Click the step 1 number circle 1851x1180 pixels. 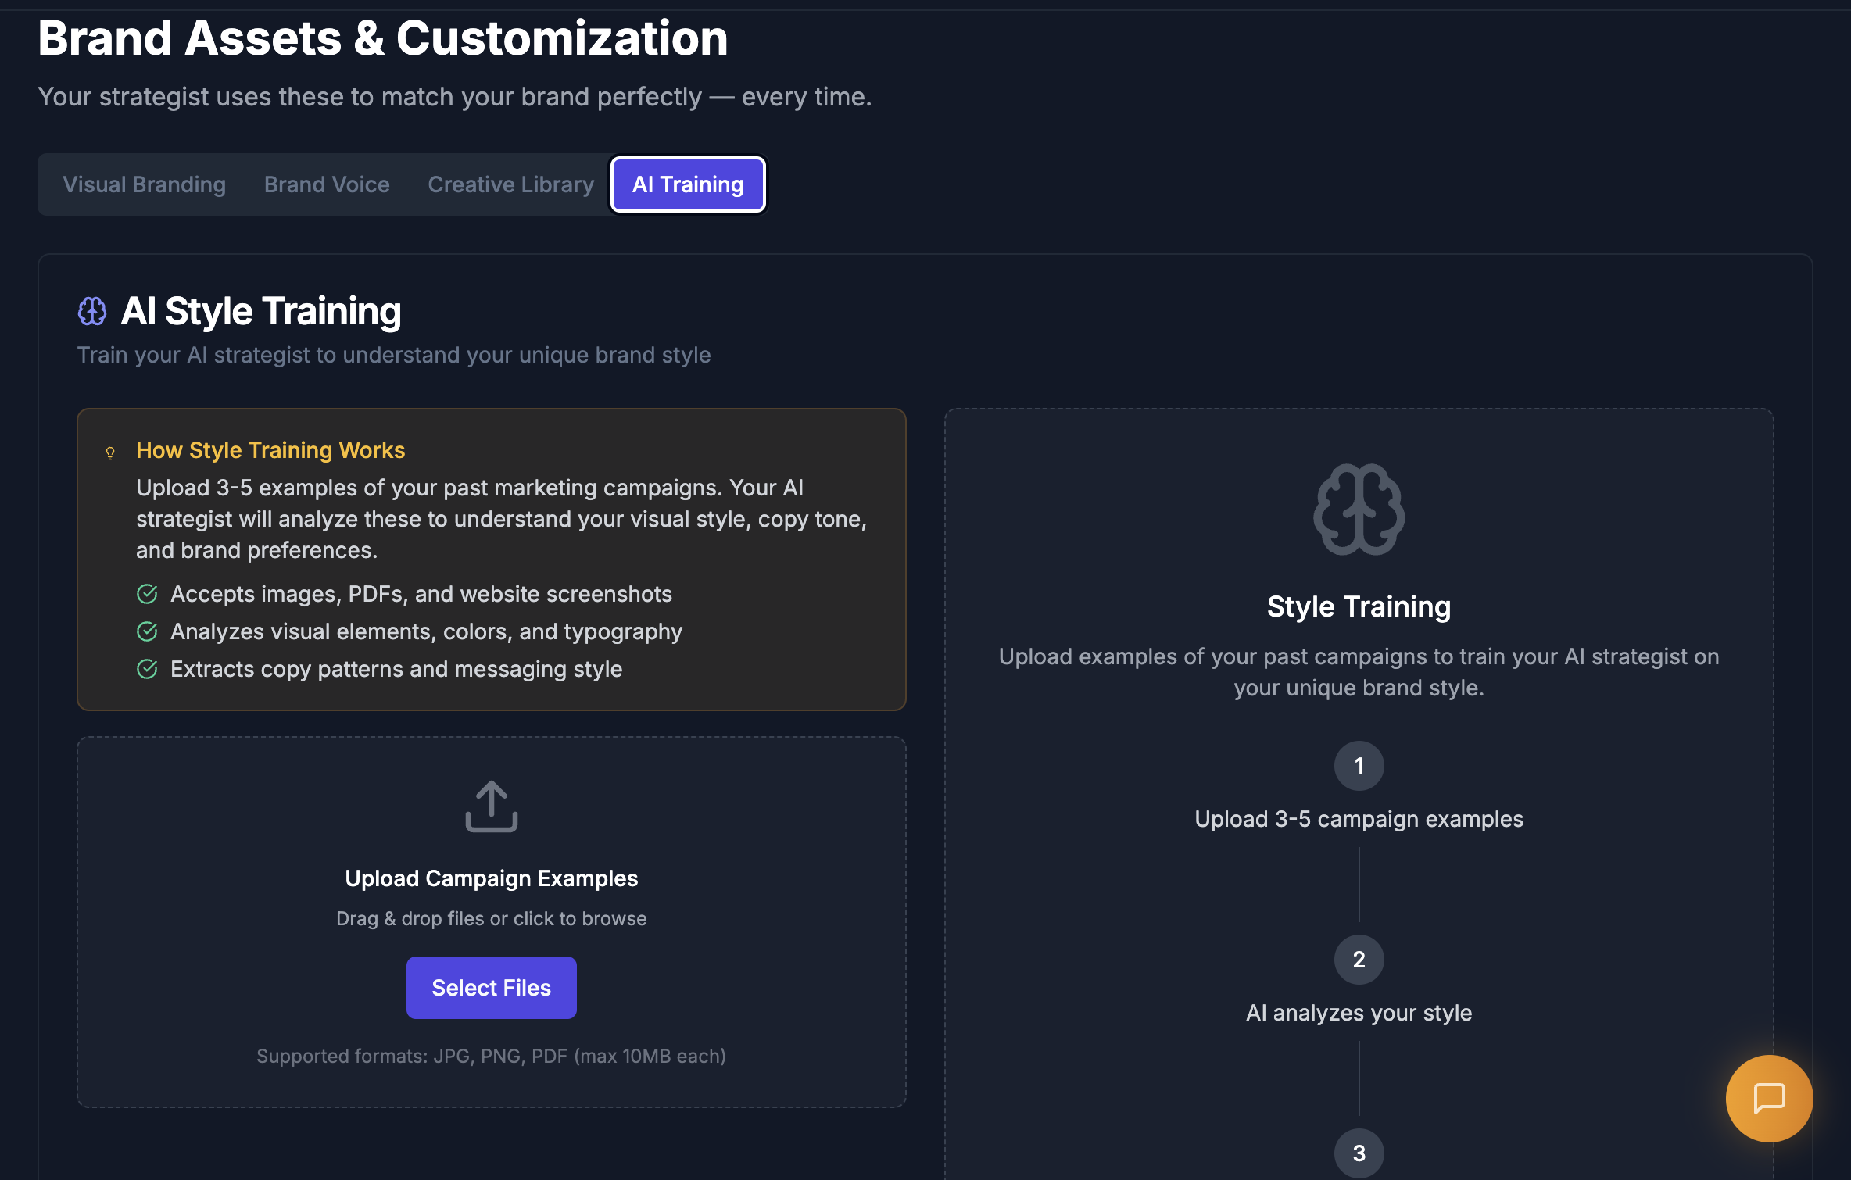1359,766
